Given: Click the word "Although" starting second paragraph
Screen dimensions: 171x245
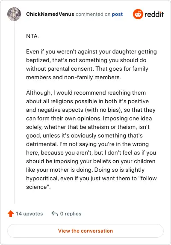Looking at the screenshot, I should (38, 93).
